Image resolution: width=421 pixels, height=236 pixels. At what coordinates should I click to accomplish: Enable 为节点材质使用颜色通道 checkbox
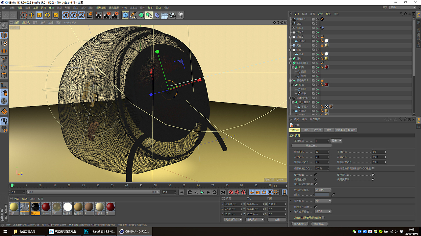coord(323,217)
